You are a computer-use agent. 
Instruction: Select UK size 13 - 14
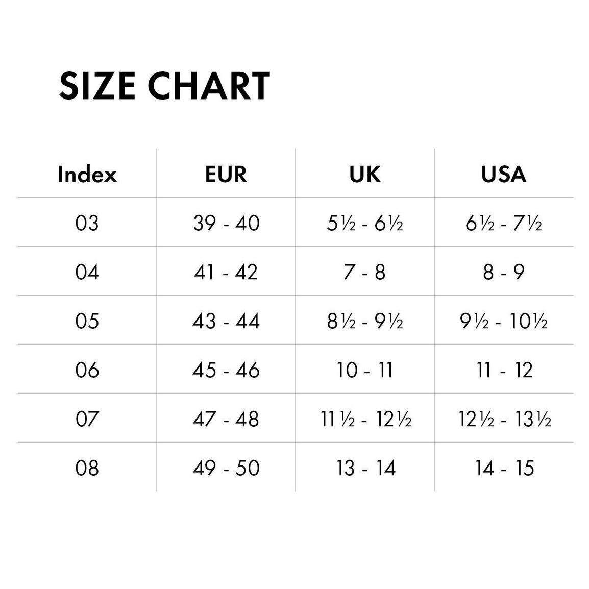click(366, 468)
